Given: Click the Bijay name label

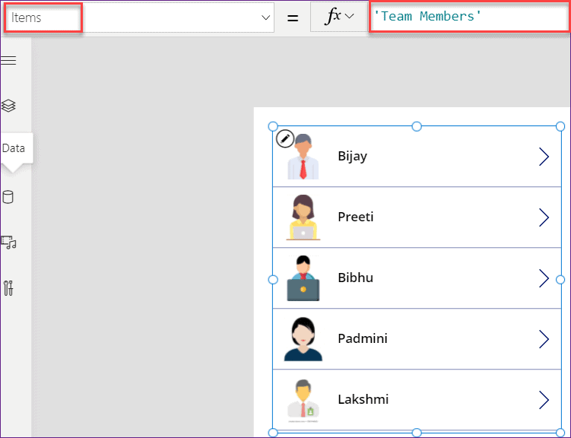Looking at the screenshot, I should click(x=352, y=156).
